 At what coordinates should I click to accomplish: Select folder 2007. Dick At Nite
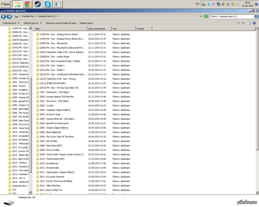[x=47, y=141]
